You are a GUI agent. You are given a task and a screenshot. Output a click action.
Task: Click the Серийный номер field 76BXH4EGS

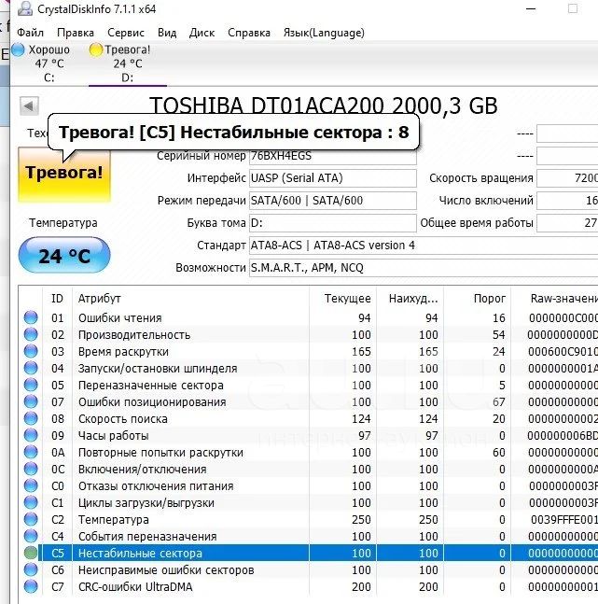[x=333, y=156]
